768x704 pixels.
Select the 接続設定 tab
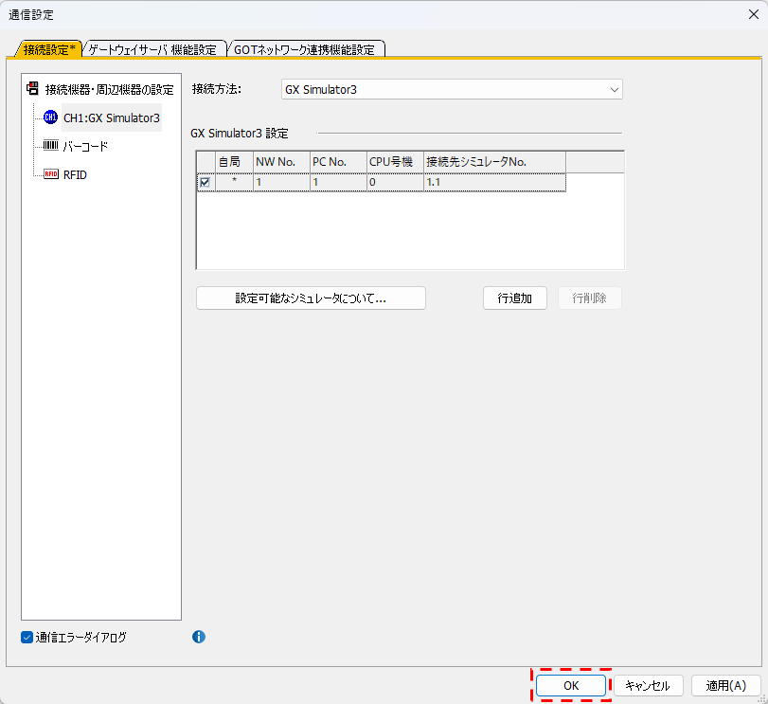48,49
